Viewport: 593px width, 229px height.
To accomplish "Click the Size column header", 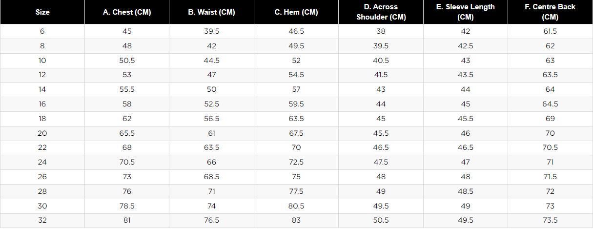I will [42, 12].
